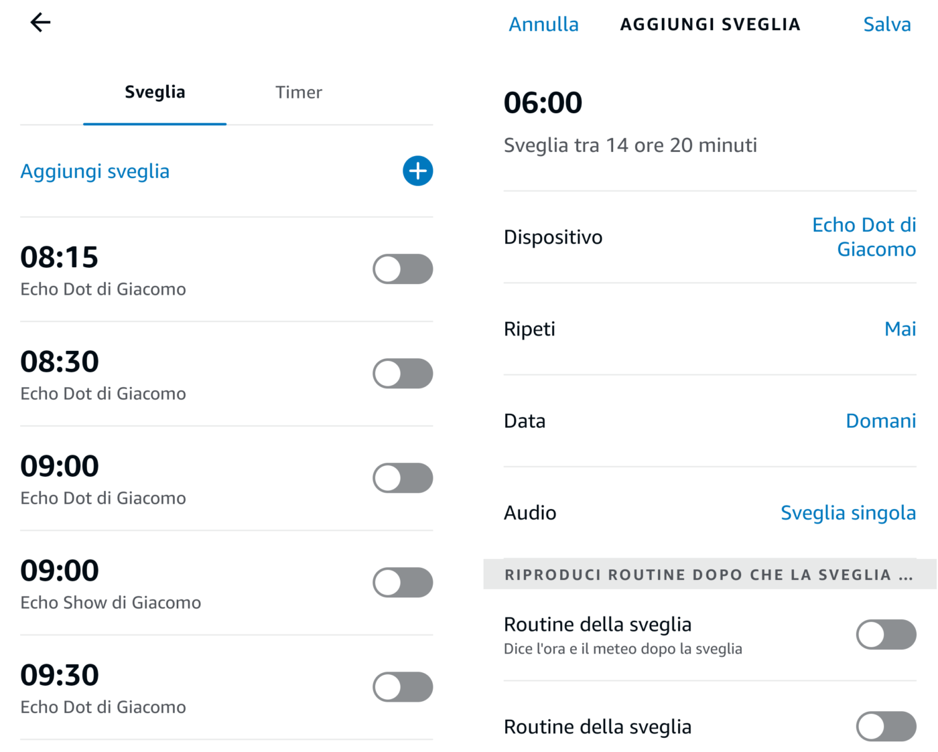The image size is (938, 752).
Task: Tap the back arrow icon
Action: point(40,23)
